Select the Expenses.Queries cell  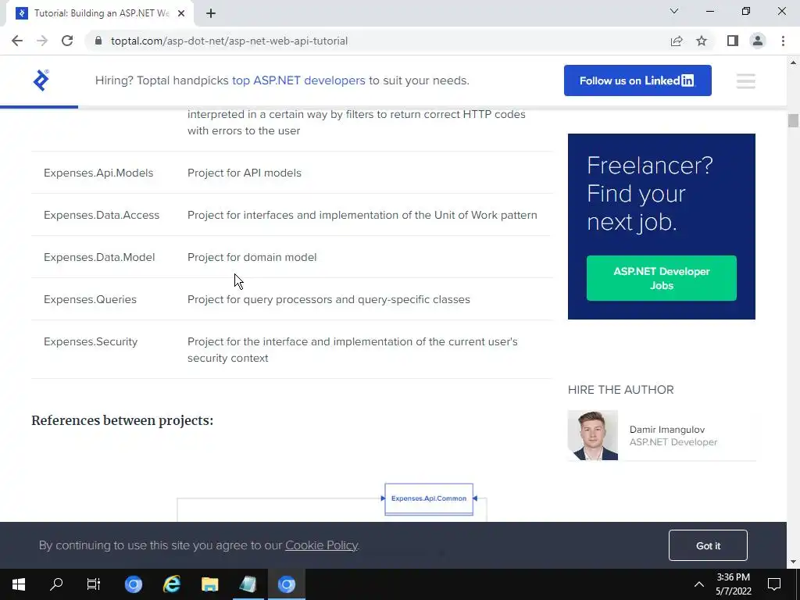[91, 299]
